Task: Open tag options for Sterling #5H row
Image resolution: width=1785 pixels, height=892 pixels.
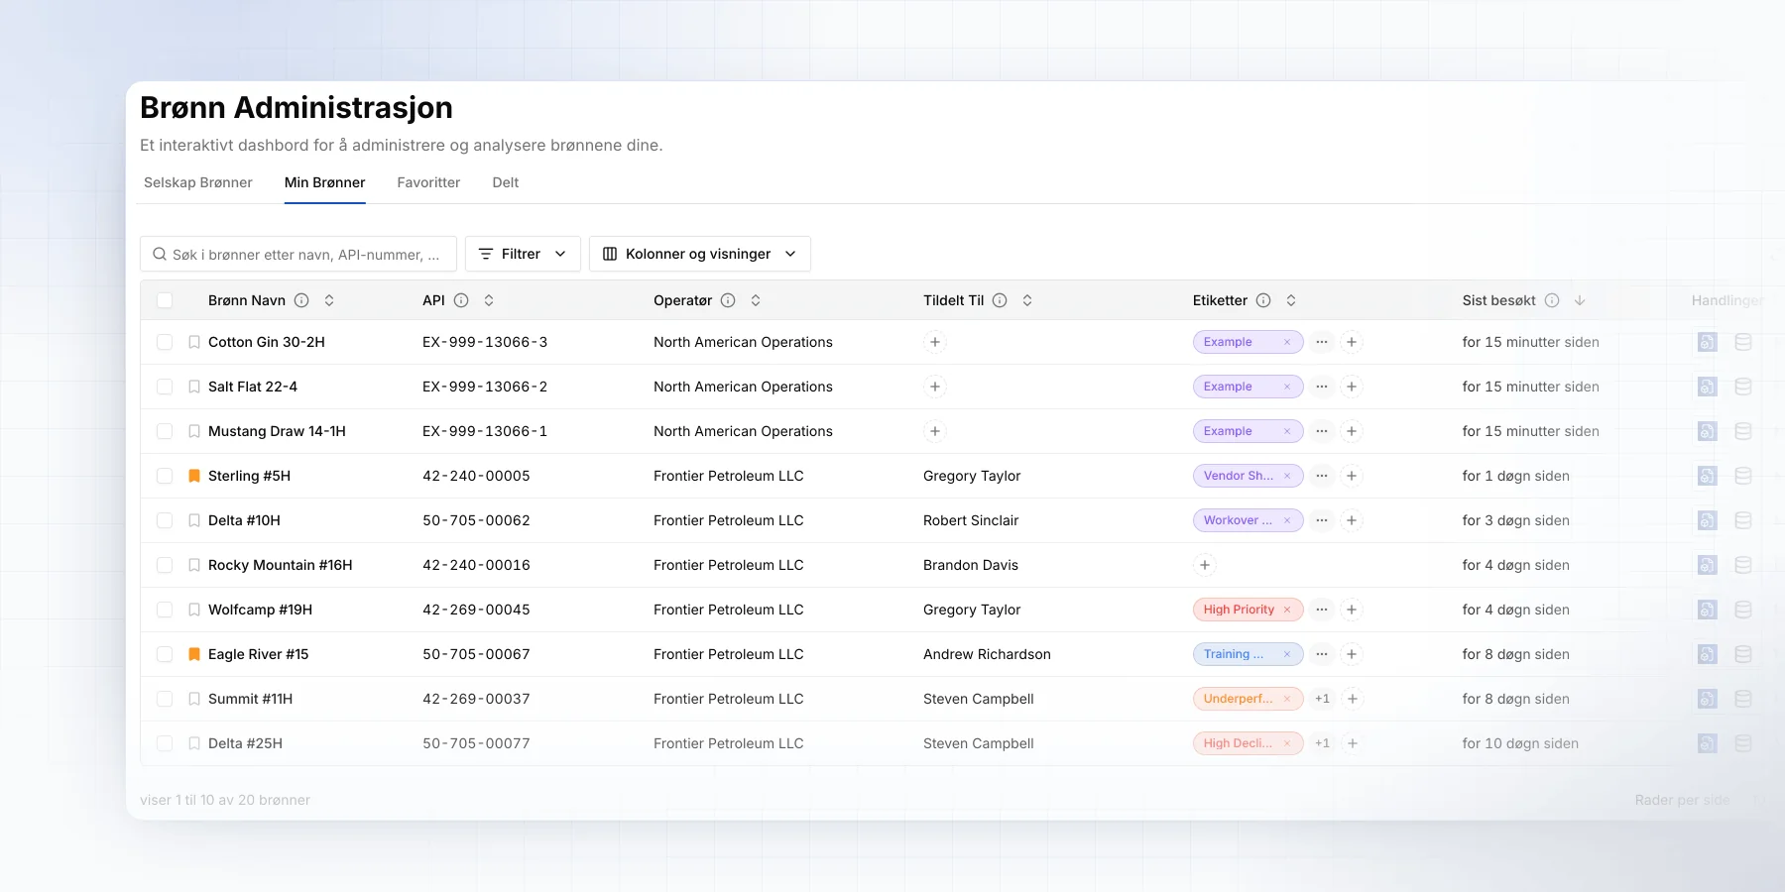Action: point(1322,476)
